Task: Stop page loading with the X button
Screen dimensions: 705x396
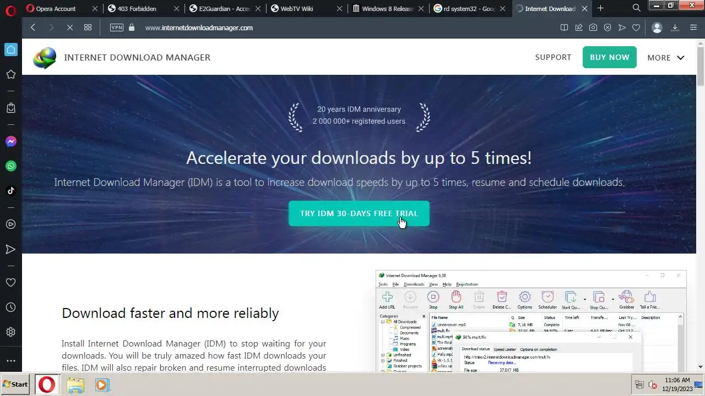Action: tap(70, 28)
